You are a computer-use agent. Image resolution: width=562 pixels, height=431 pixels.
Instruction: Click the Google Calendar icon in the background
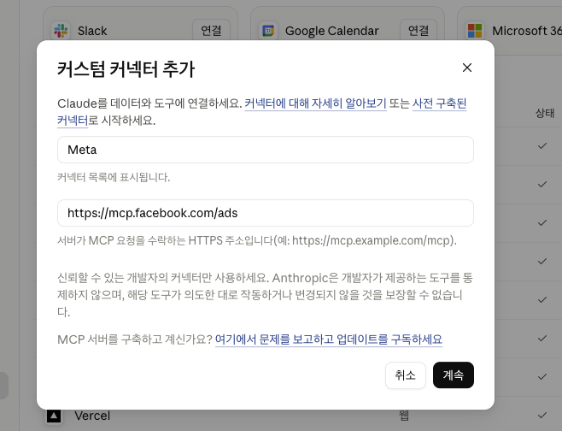(x=268, y=31)
